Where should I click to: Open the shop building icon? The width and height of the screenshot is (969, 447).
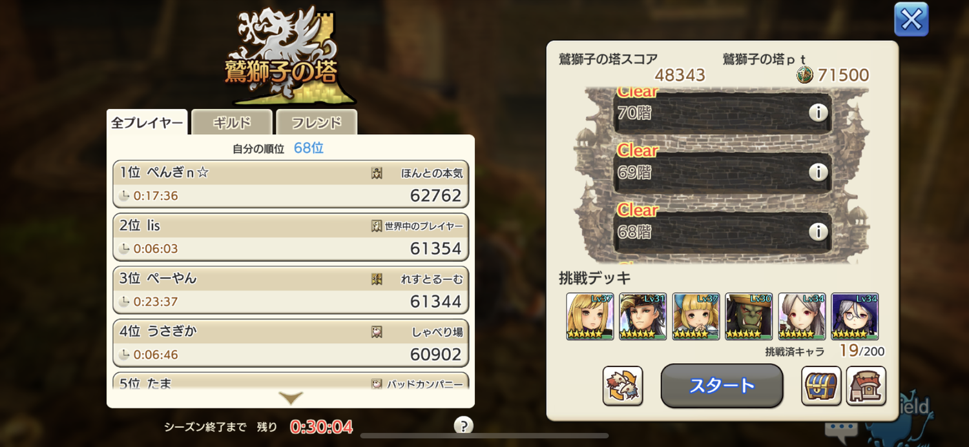(866, 386)
